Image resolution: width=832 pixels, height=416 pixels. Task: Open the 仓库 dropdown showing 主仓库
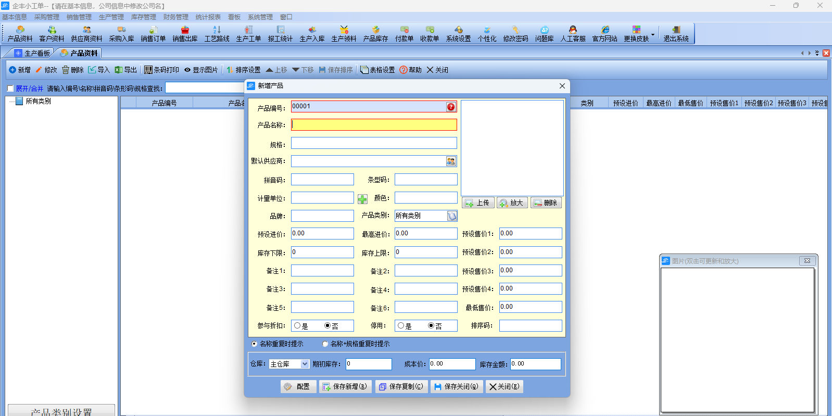305,364
